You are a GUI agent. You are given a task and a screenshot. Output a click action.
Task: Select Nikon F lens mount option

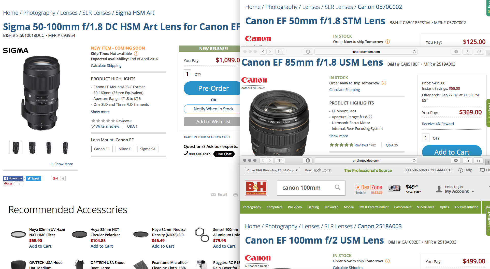coord(125,149)
